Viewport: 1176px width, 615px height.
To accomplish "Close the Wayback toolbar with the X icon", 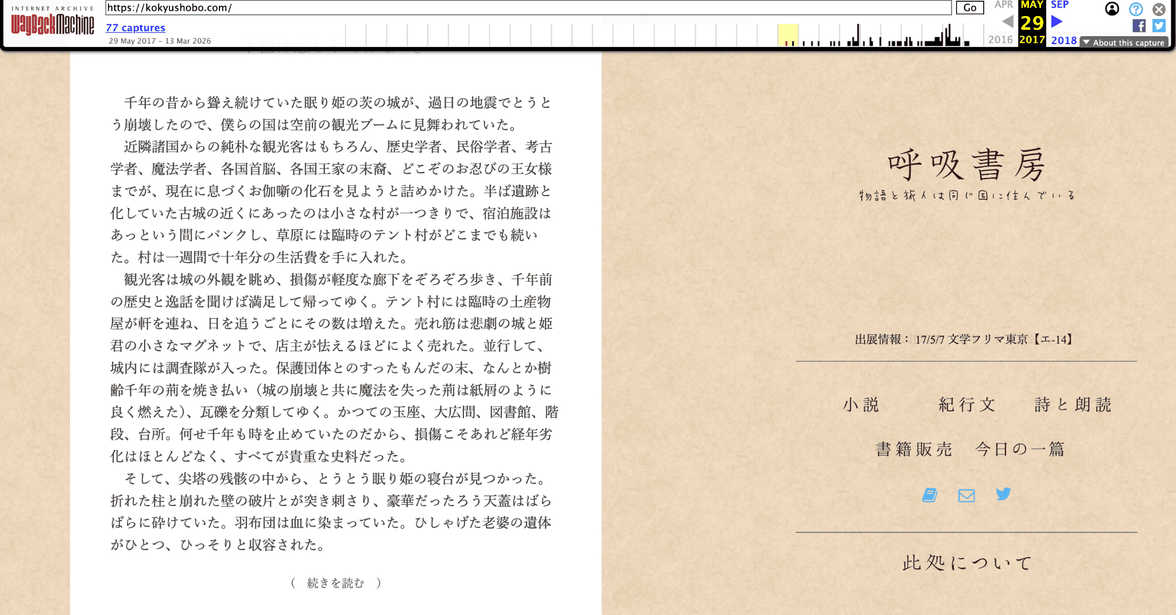I will [1159, 9].
